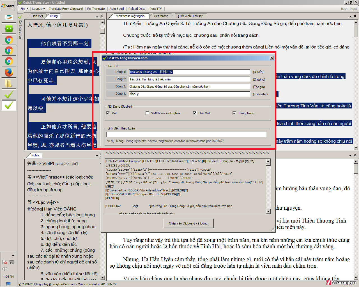Click the speaker volume tray icon
This screenshot has height=287, width=359.
coord(5,269)
